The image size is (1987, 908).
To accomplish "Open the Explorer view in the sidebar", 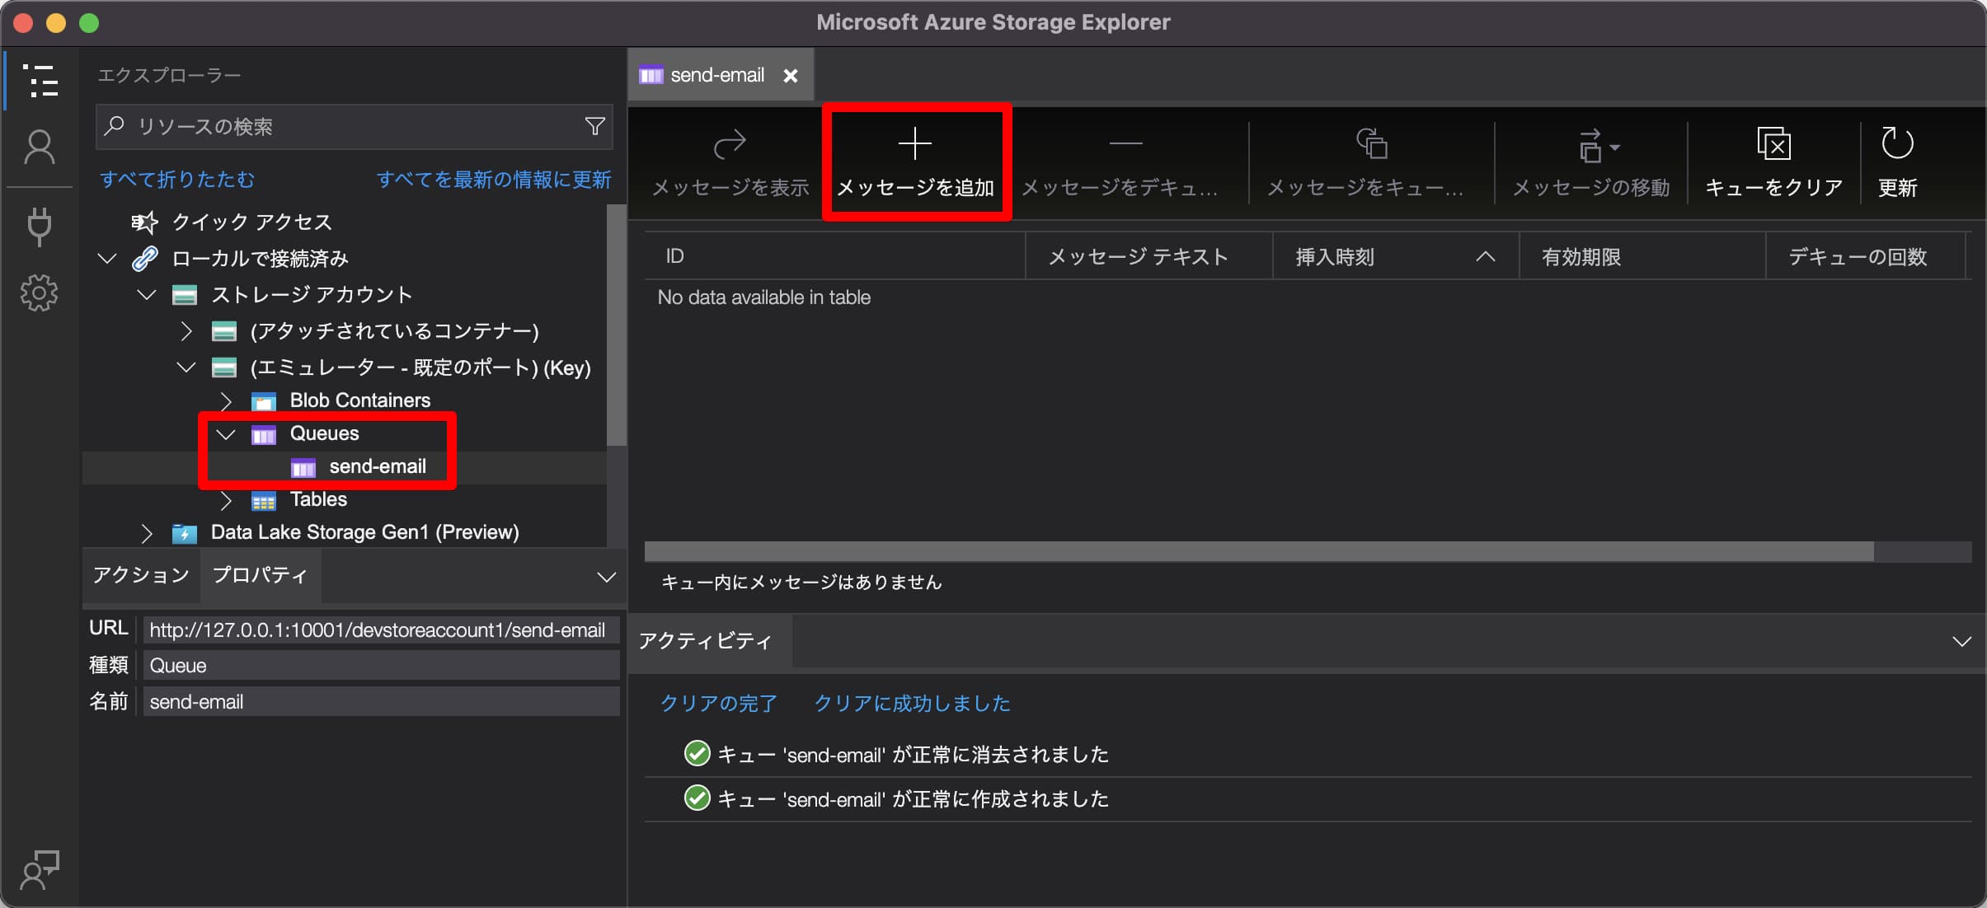I will 40,82.
